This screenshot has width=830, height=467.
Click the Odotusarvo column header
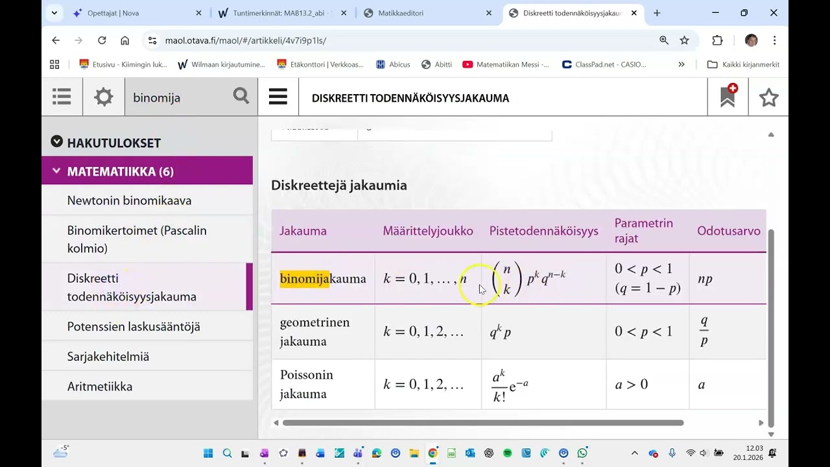coord(728,231)
